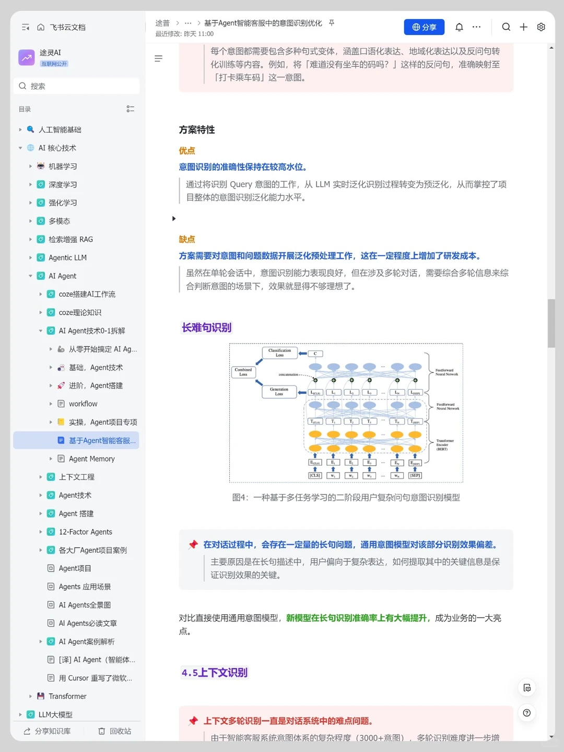Open the search magnifier in the top bar

[x=506, y=27]
